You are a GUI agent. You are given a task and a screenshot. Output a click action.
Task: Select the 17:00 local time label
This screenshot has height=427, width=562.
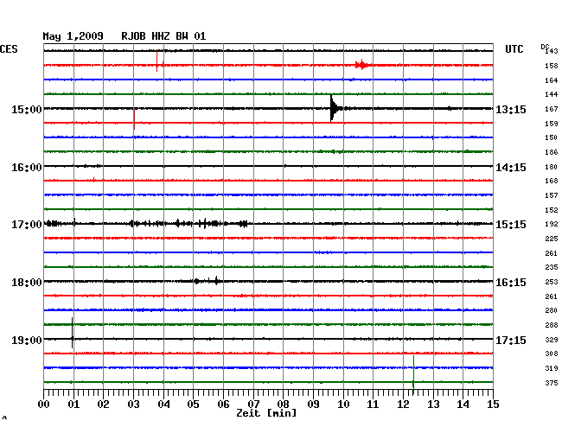[x=27, y=225]
